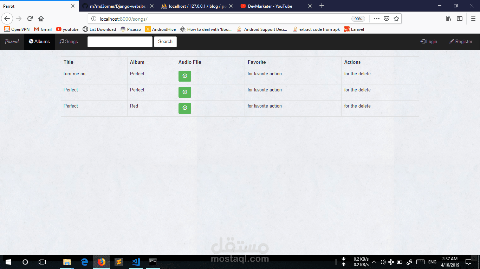
Task: Play audio for song "turn me on"
Action: pos(185,76)
